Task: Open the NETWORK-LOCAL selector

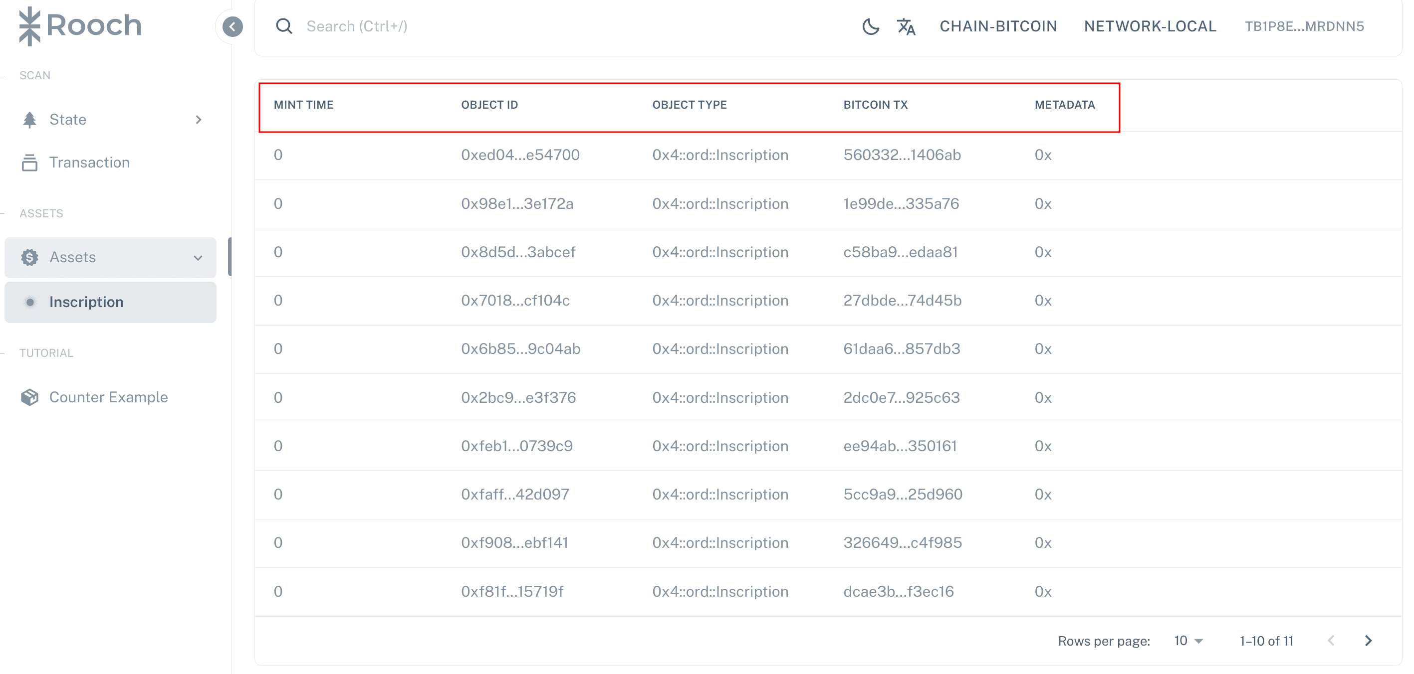Action: click(1150, 26)
